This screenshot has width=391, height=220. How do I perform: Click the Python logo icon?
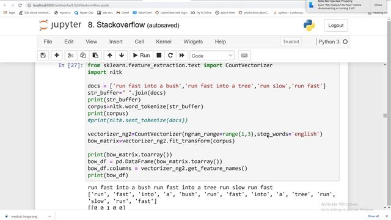tap(309, 26)
